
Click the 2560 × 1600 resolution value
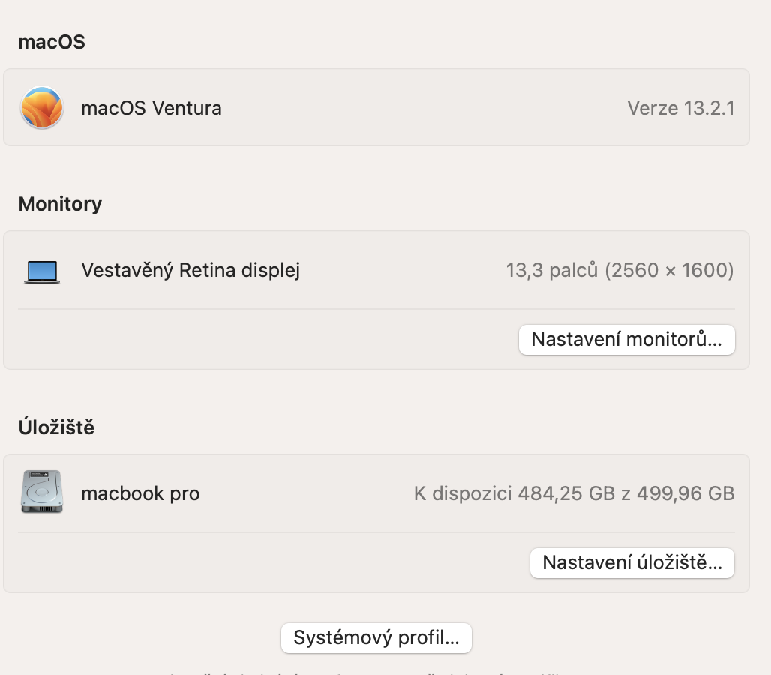[x=669, y=270]
